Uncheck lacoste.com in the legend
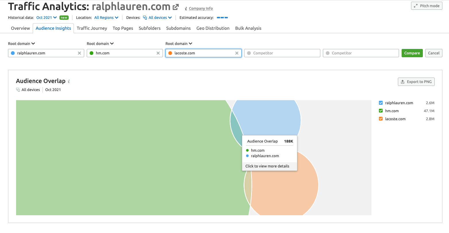Screen dimensions: 449x233 [x=381, y=119]
